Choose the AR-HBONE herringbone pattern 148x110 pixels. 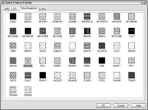[x=132, y=16]
